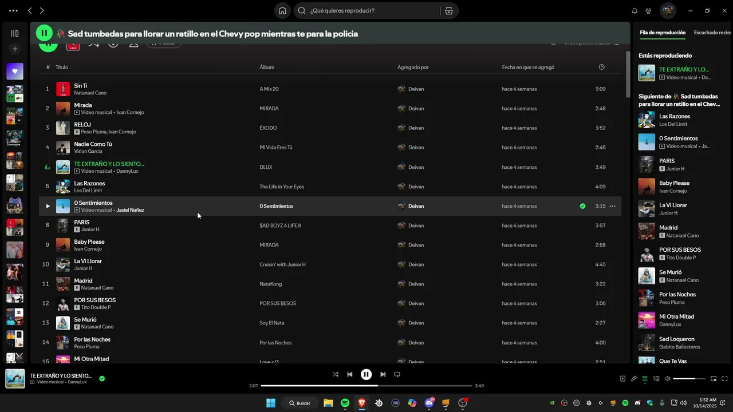Open File Explorer from the taskbar
This screenshot has height=412, width=733.
tap(328, 403)
